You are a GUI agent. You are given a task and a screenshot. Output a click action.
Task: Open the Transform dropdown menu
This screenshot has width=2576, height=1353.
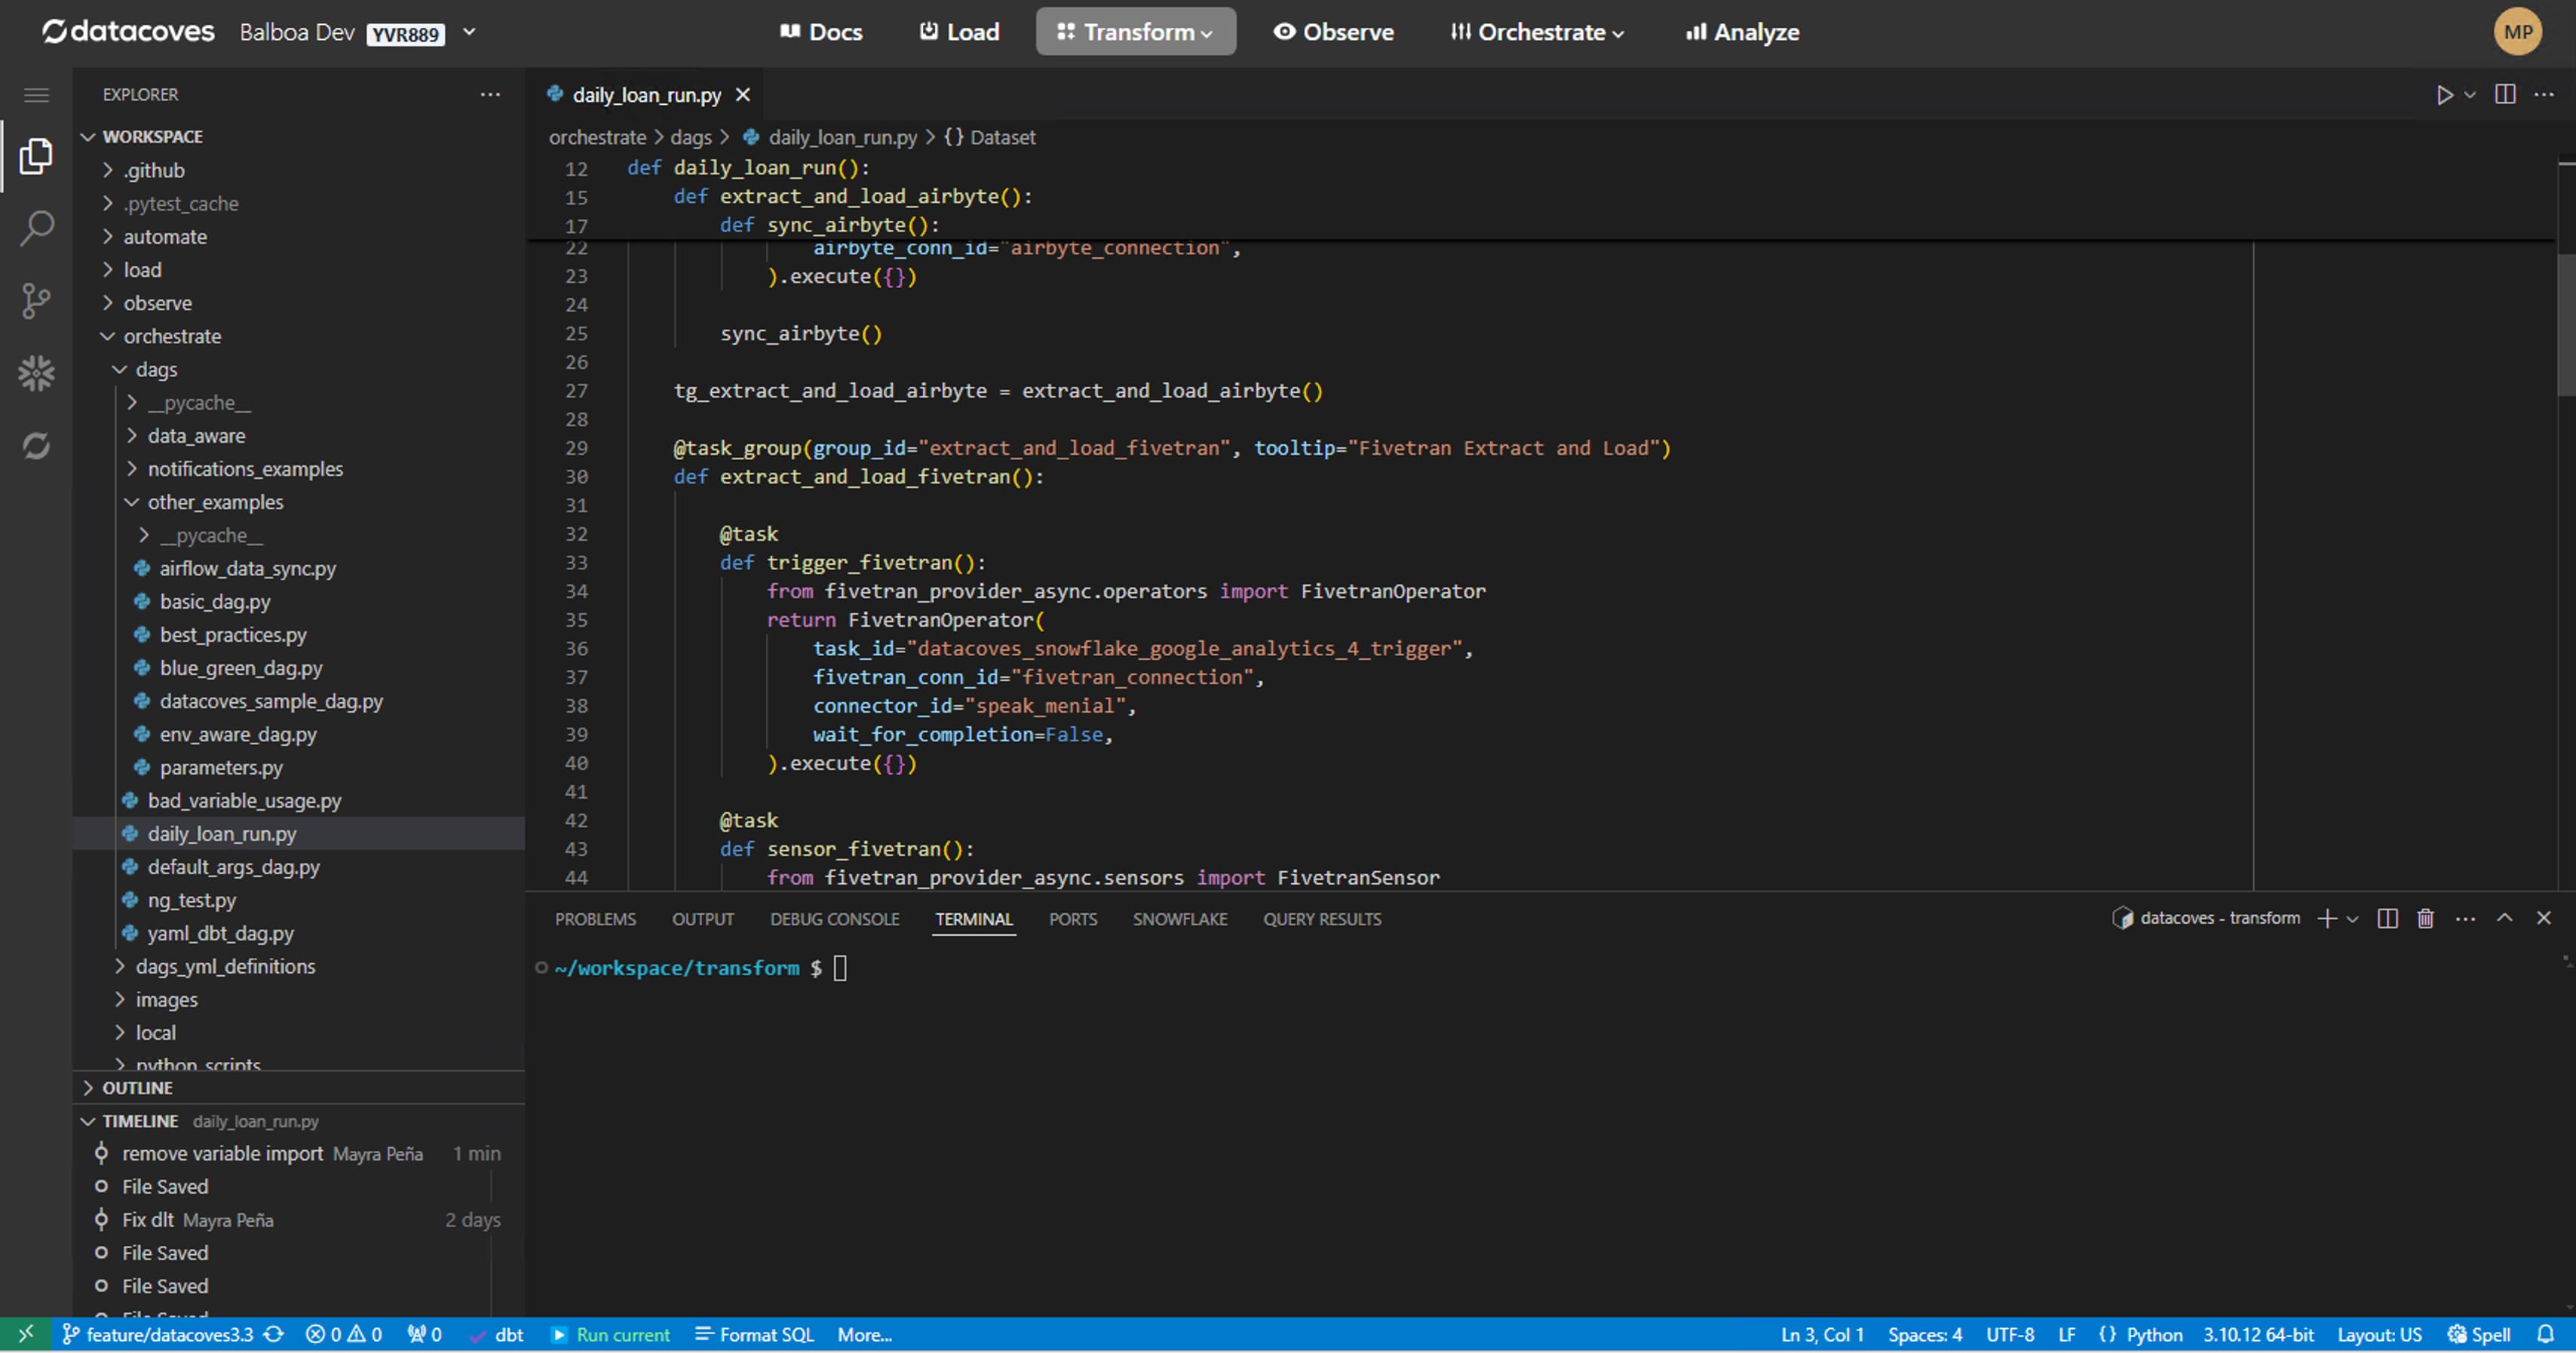click(1135, 32)
